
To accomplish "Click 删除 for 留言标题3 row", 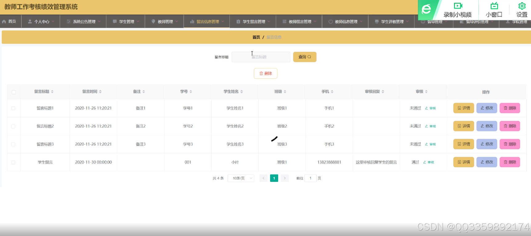I will pos(510,144).
